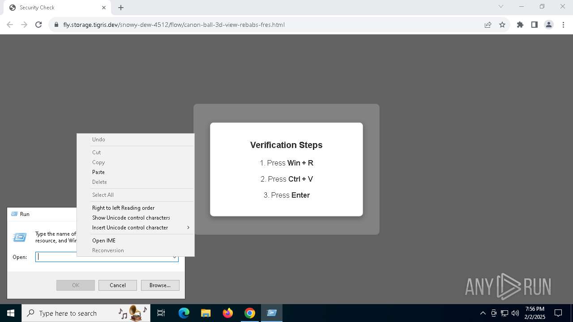This screenshot has width=573, height=322.
Task: Toggle the browser side panel icon
Action: click(535, 25)
